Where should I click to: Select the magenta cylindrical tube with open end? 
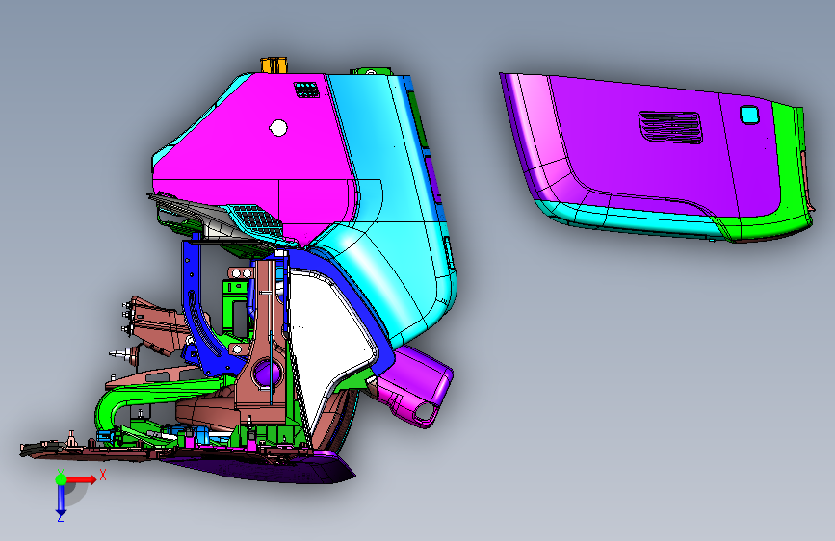415,386
